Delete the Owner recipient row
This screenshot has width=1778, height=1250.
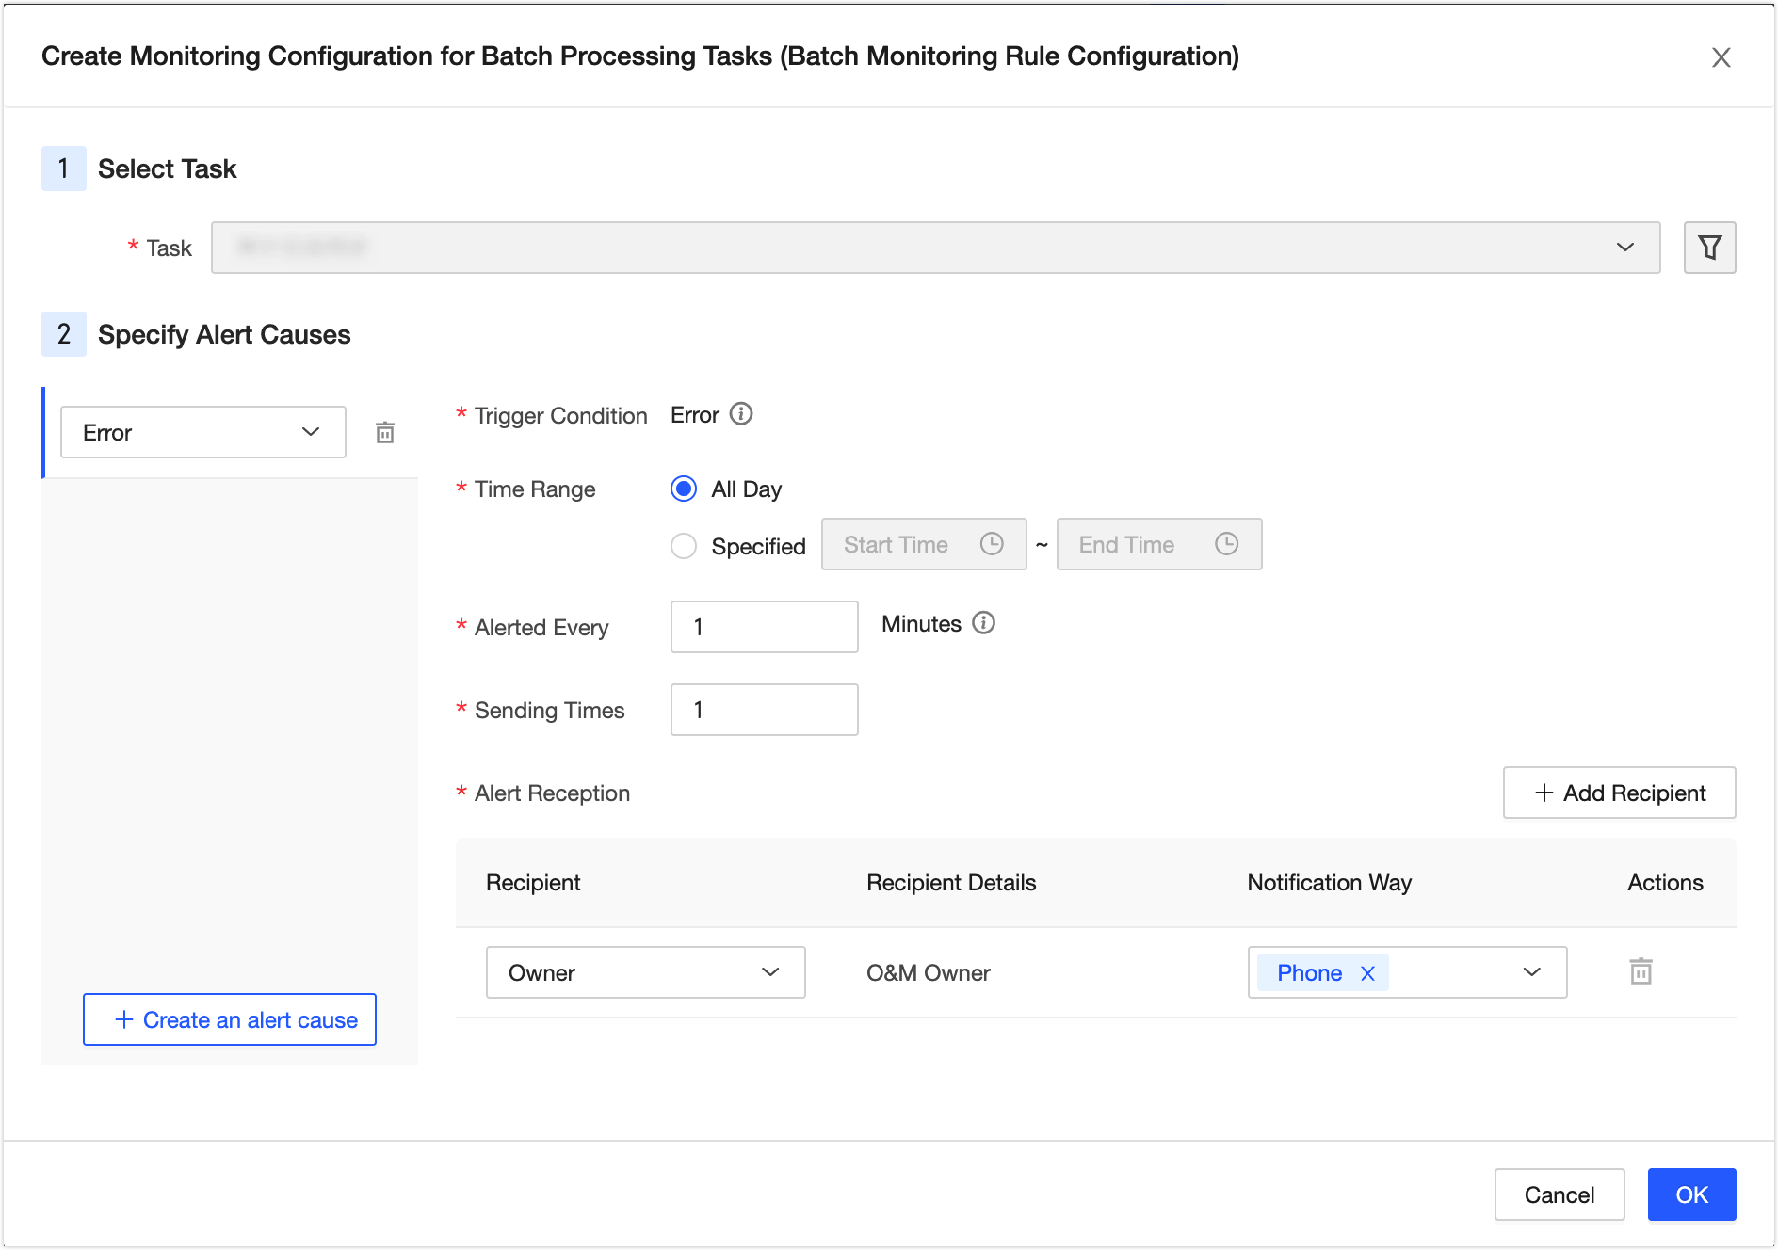[1641, 971]
